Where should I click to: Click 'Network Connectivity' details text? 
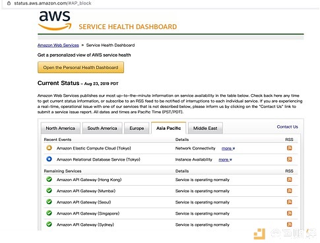coord(195,148)
